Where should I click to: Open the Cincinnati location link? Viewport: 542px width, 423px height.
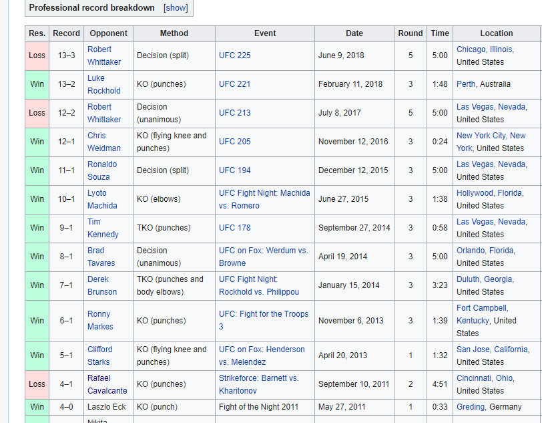[x=474, y=378]
